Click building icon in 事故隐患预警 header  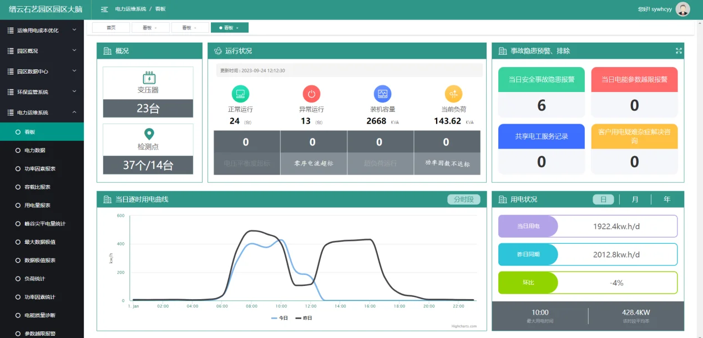(503, 51)
